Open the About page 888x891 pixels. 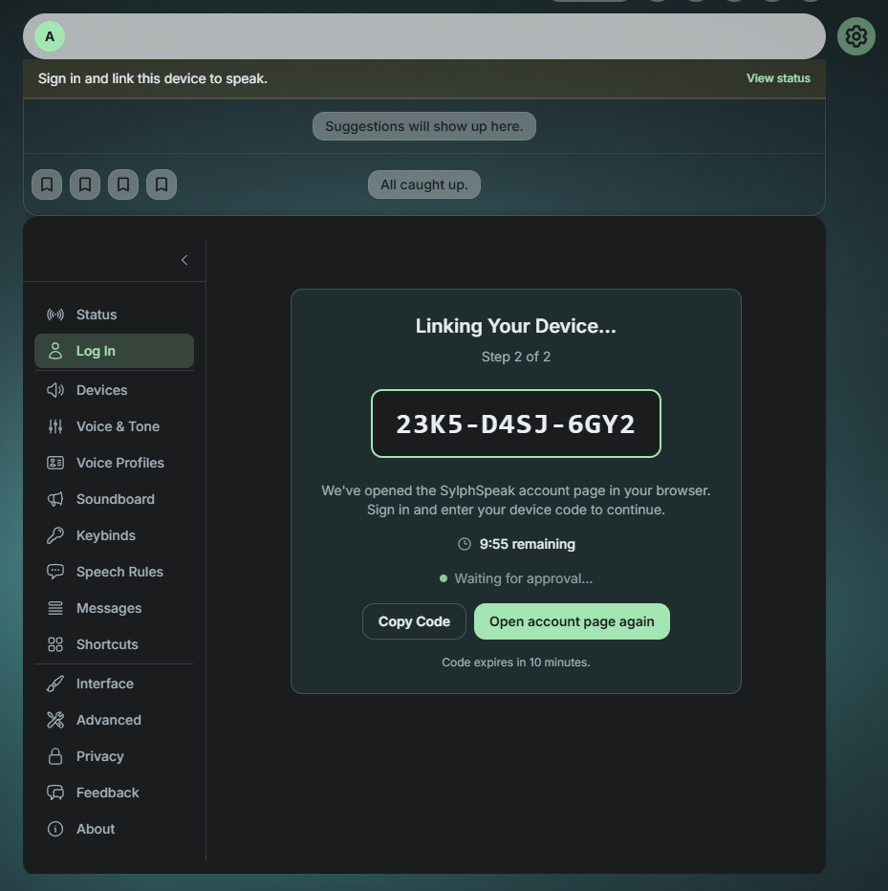point(114,830)
